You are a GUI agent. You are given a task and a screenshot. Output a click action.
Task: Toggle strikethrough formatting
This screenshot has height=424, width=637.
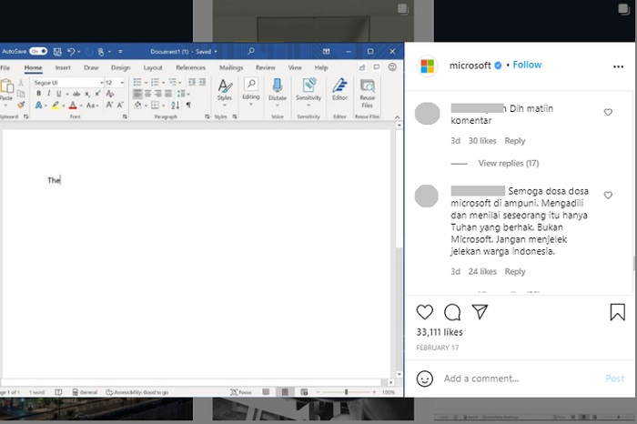76,94
